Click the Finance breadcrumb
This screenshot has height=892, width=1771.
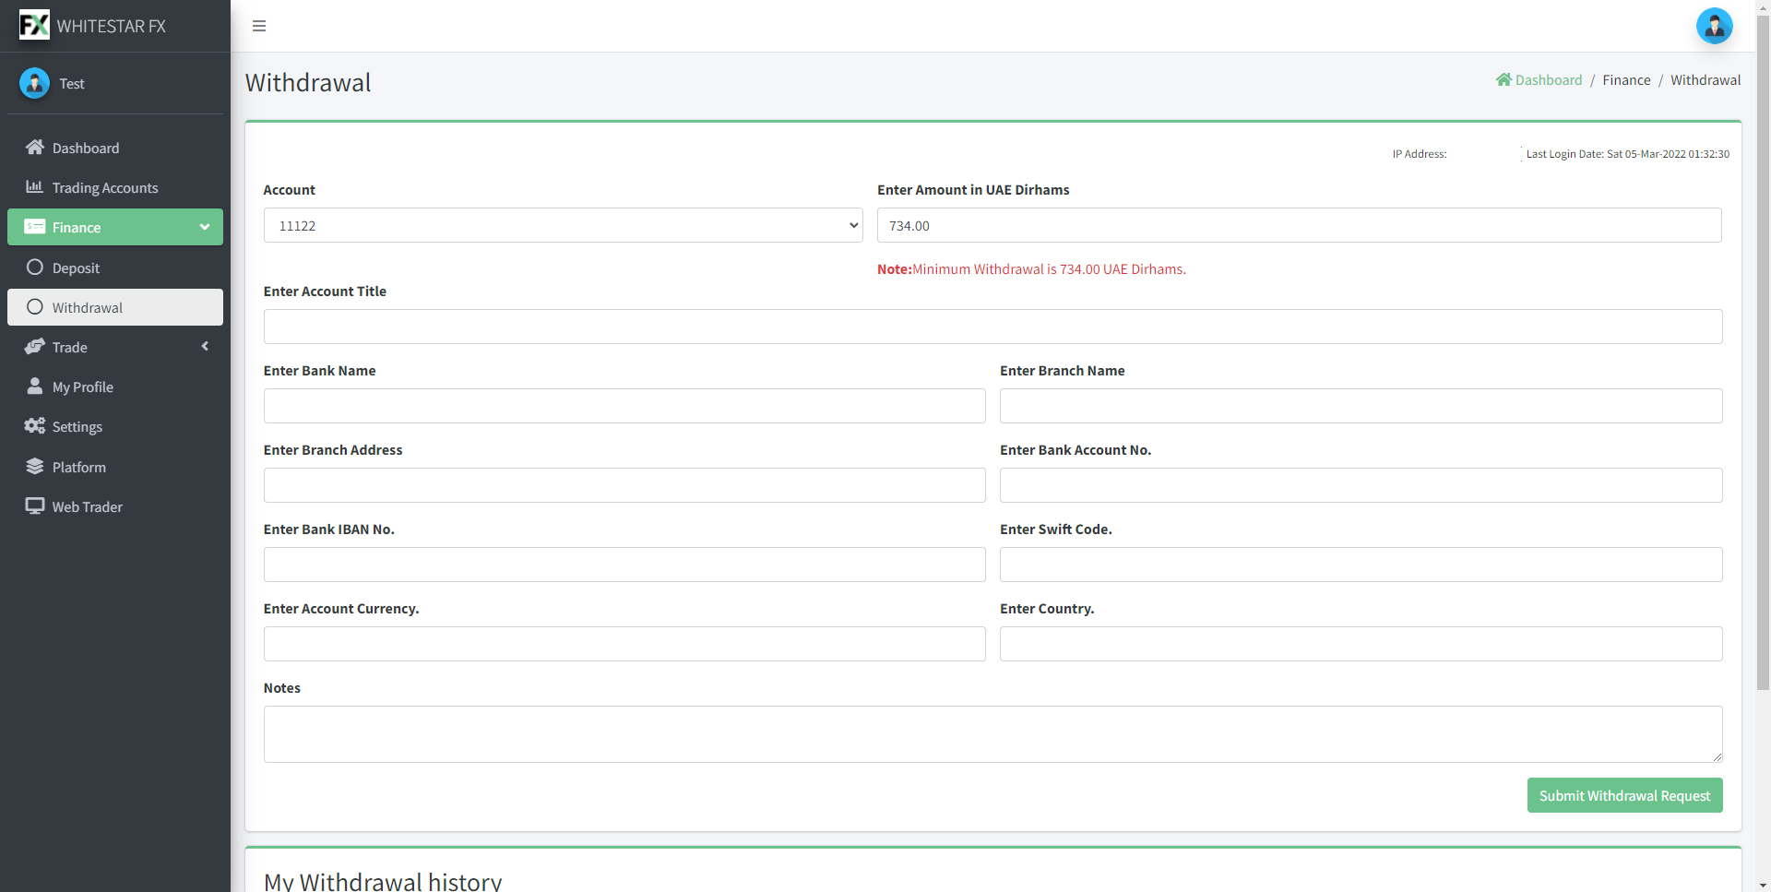1626,80
